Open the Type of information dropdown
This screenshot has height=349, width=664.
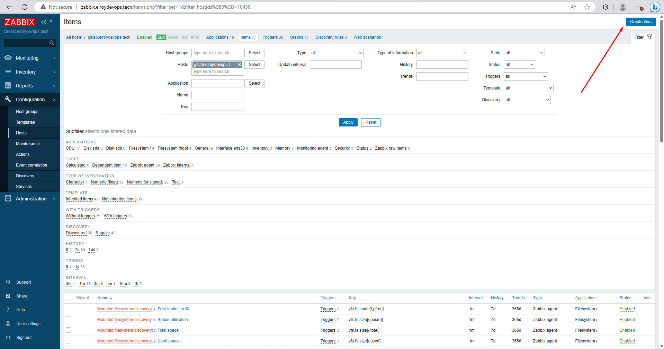pos(442,53)
